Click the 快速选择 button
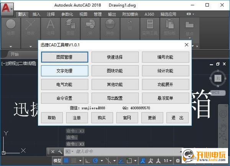Screen dimensions: 230x166 [x=115, y=57]
